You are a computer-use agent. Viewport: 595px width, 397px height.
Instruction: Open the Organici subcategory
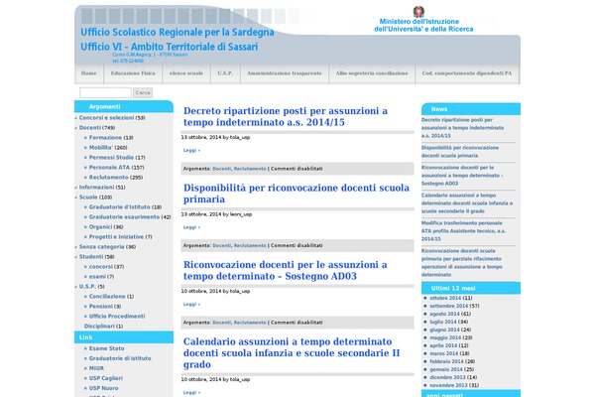[100, 227]
